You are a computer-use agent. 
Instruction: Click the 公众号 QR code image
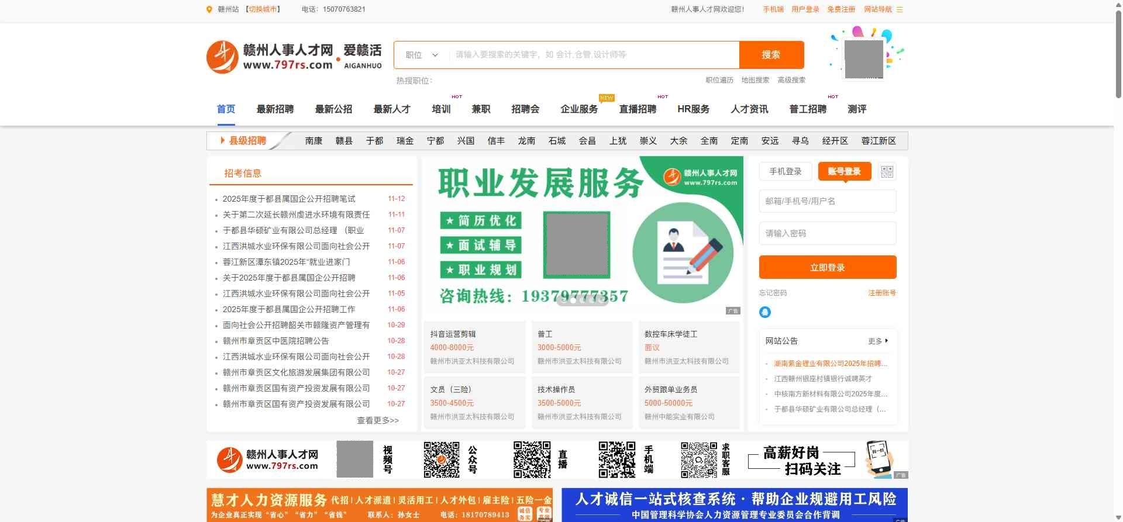(x=442, y=459)
